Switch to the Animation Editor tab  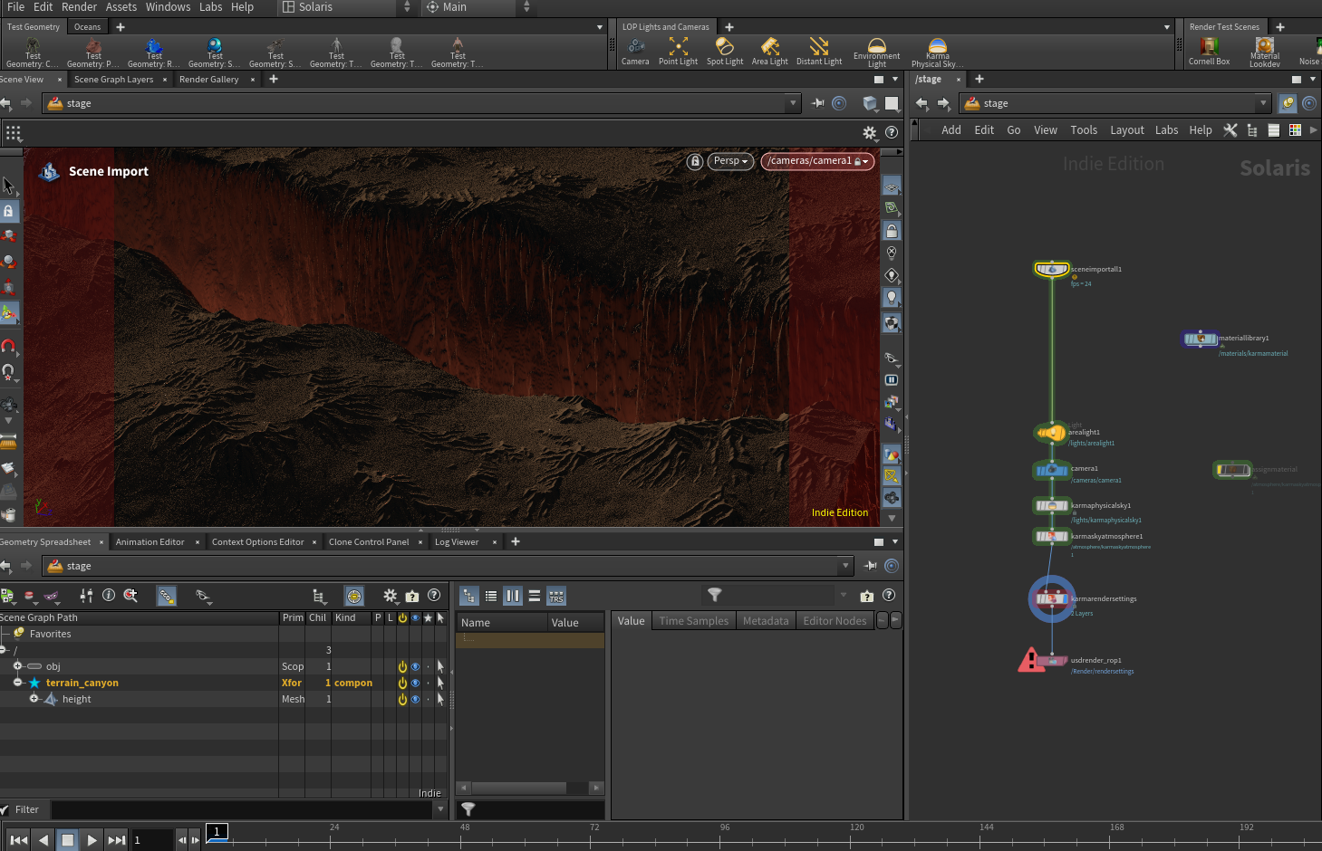(150, 542)
